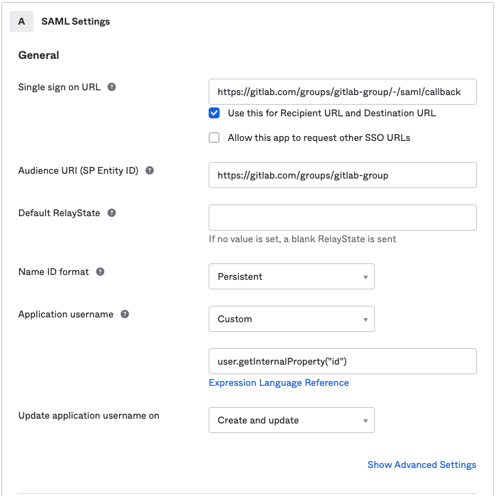Open Expression Language Reference link

click(x=278, y=382)
